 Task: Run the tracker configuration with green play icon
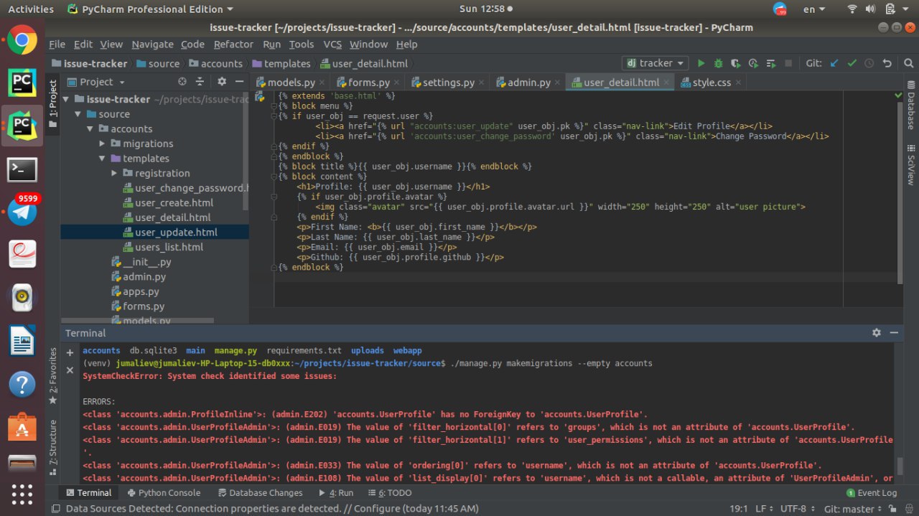[701, 63]
